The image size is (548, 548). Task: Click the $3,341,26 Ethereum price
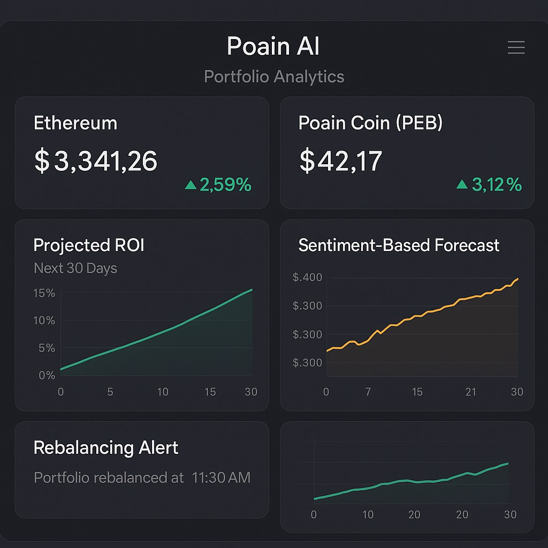[x=96, y=161]
